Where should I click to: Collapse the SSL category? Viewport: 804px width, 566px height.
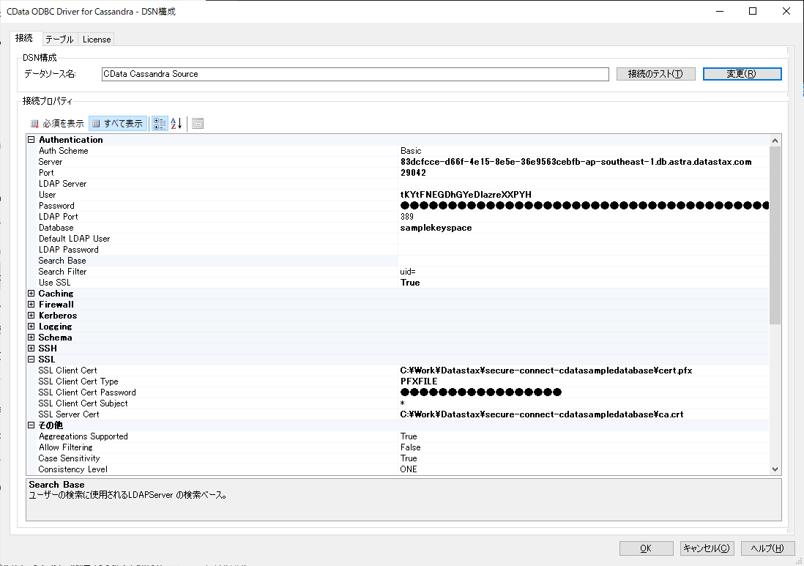coord(31,360)
